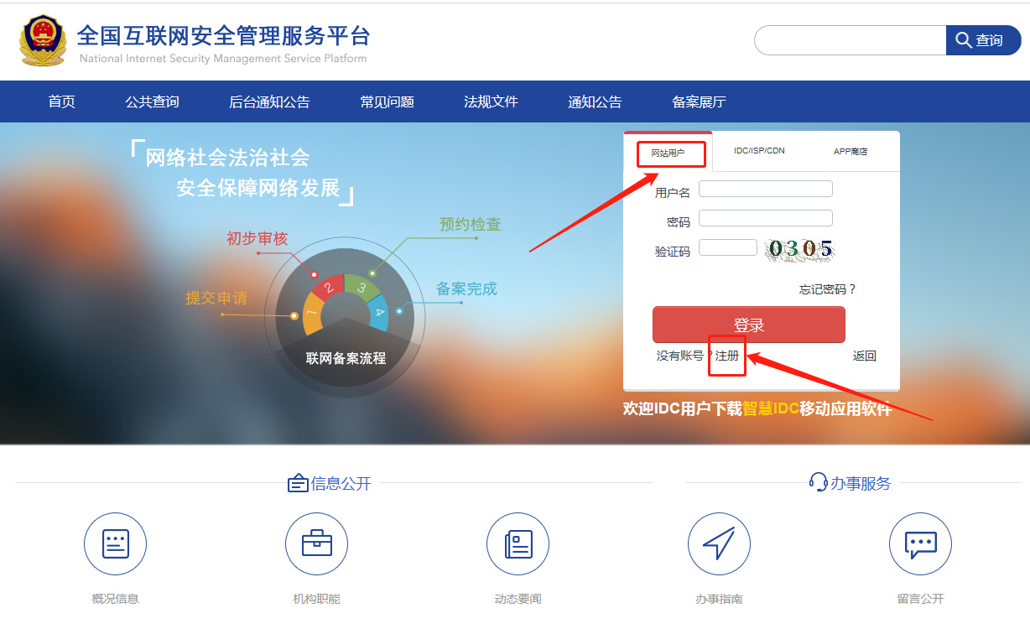
Task: Click the 返回 back link
Action: point(864,356)
